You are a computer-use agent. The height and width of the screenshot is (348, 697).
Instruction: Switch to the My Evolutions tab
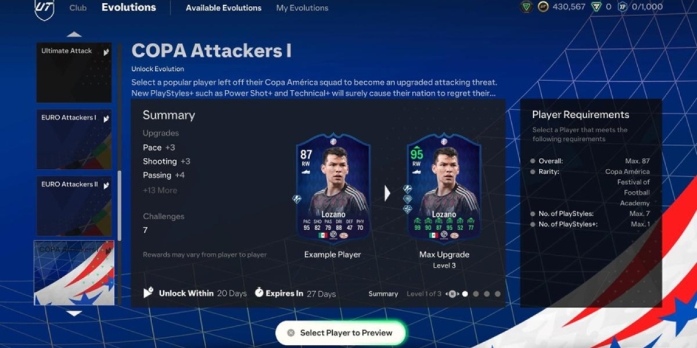pyautogui.click(x=302, y=8)
